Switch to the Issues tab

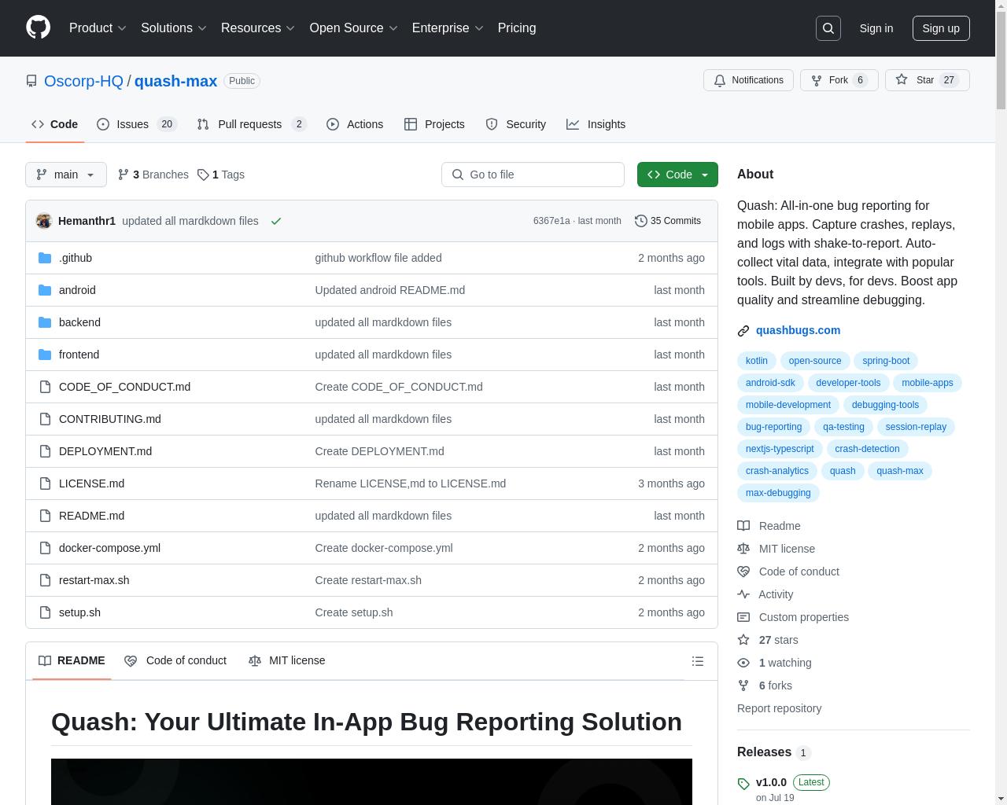pos(137,124)
